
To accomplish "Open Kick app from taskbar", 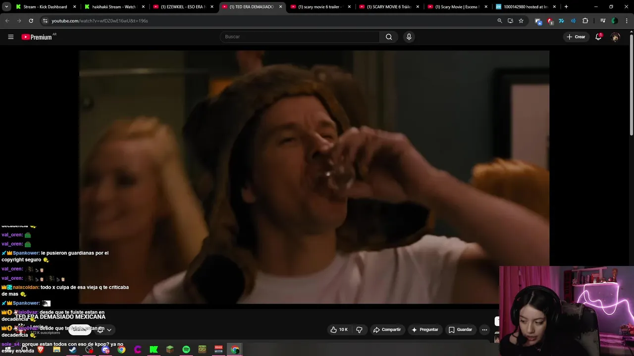I will (154, 350).
